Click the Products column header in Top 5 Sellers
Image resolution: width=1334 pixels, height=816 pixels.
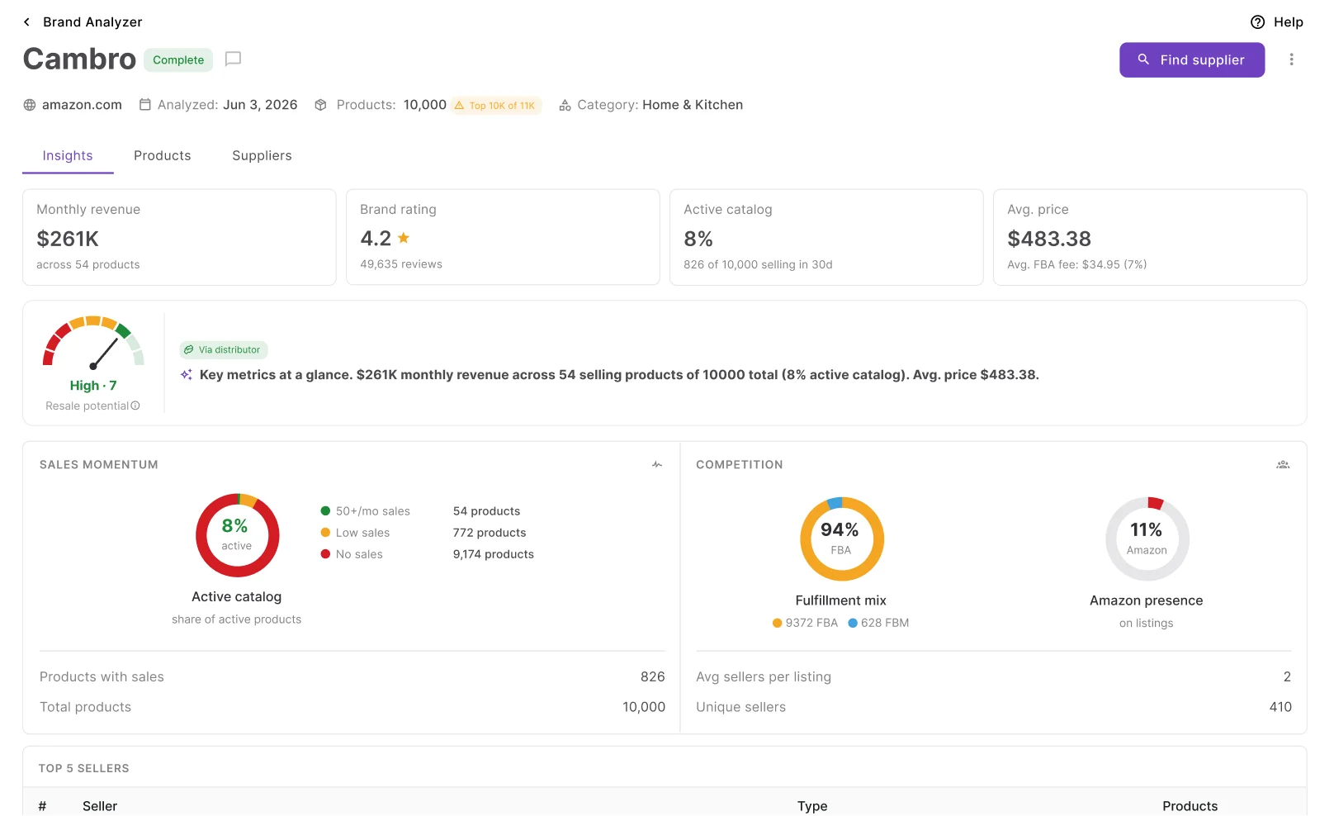tap(1190, 806)
